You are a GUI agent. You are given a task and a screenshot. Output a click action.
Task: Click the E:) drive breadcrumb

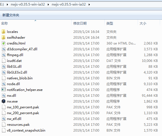pyautogui.click(x=2, y=4)
